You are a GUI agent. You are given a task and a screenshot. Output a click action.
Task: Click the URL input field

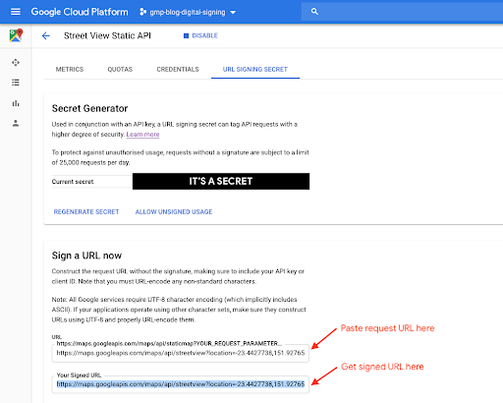[181, 353]
